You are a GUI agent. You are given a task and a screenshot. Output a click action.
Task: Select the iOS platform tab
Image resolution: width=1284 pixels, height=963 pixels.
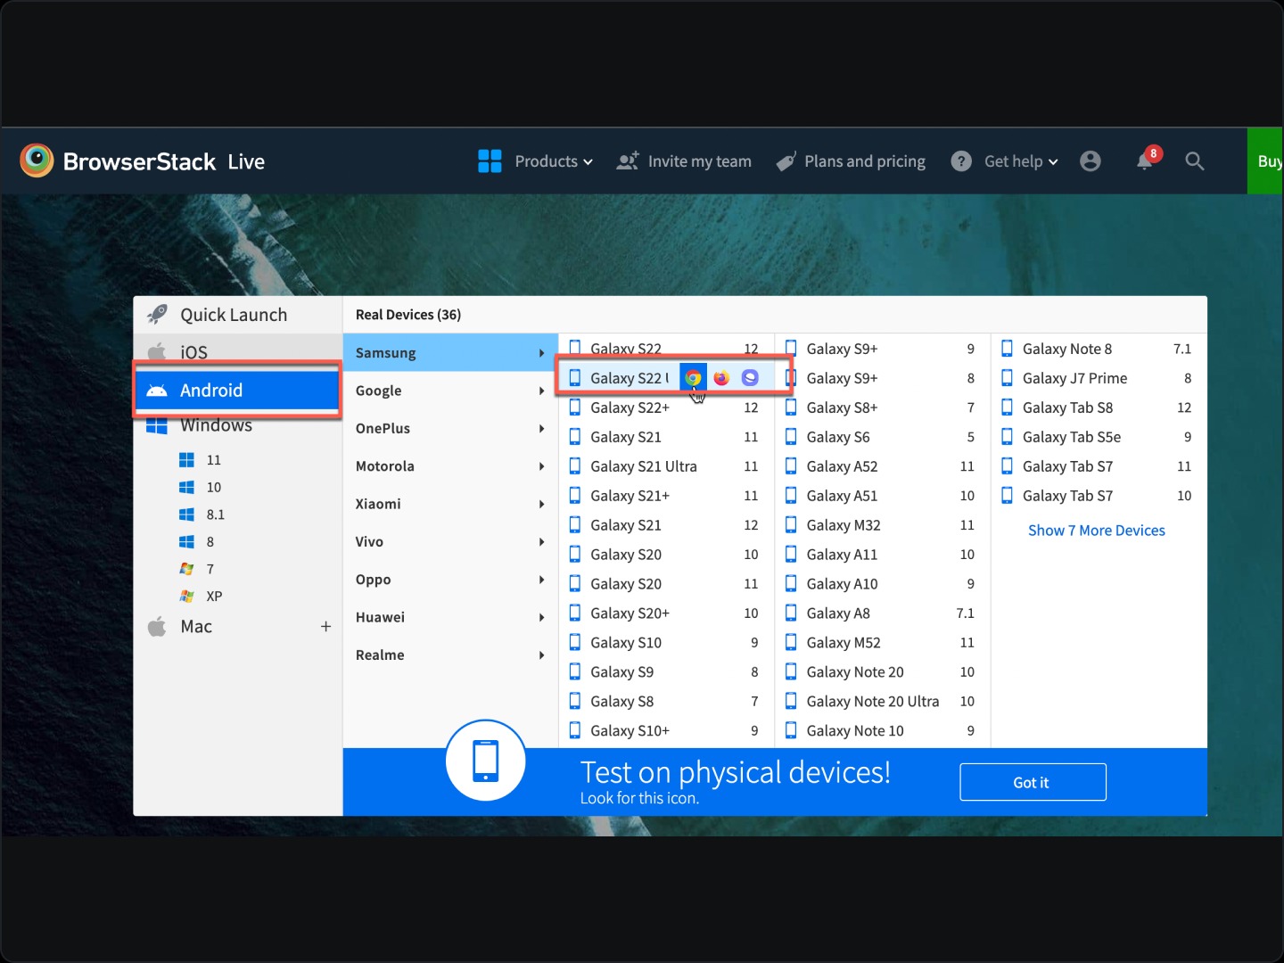click(x=237, y=351)
